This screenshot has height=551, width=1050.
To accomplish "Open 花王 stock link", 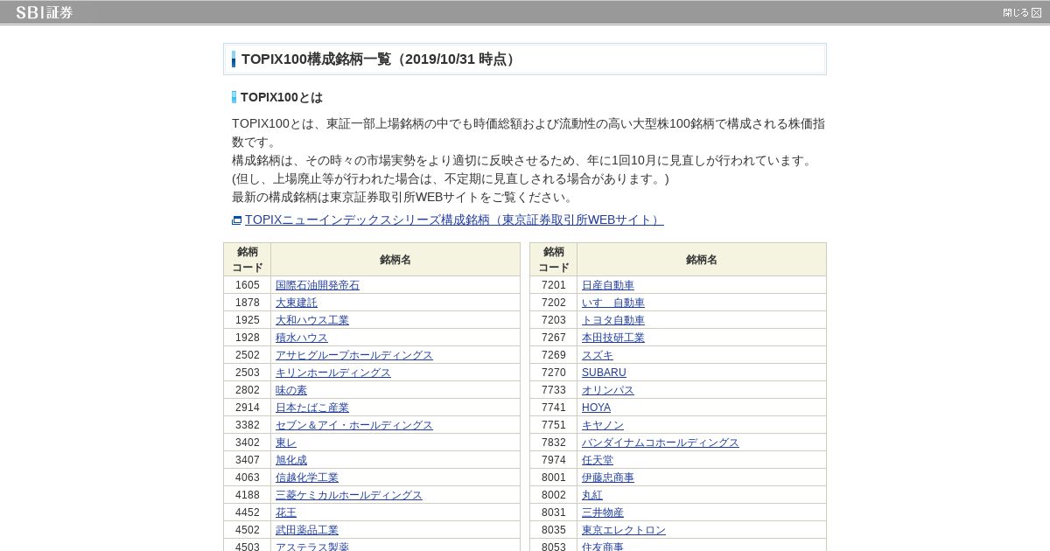I will click(286, 513).
